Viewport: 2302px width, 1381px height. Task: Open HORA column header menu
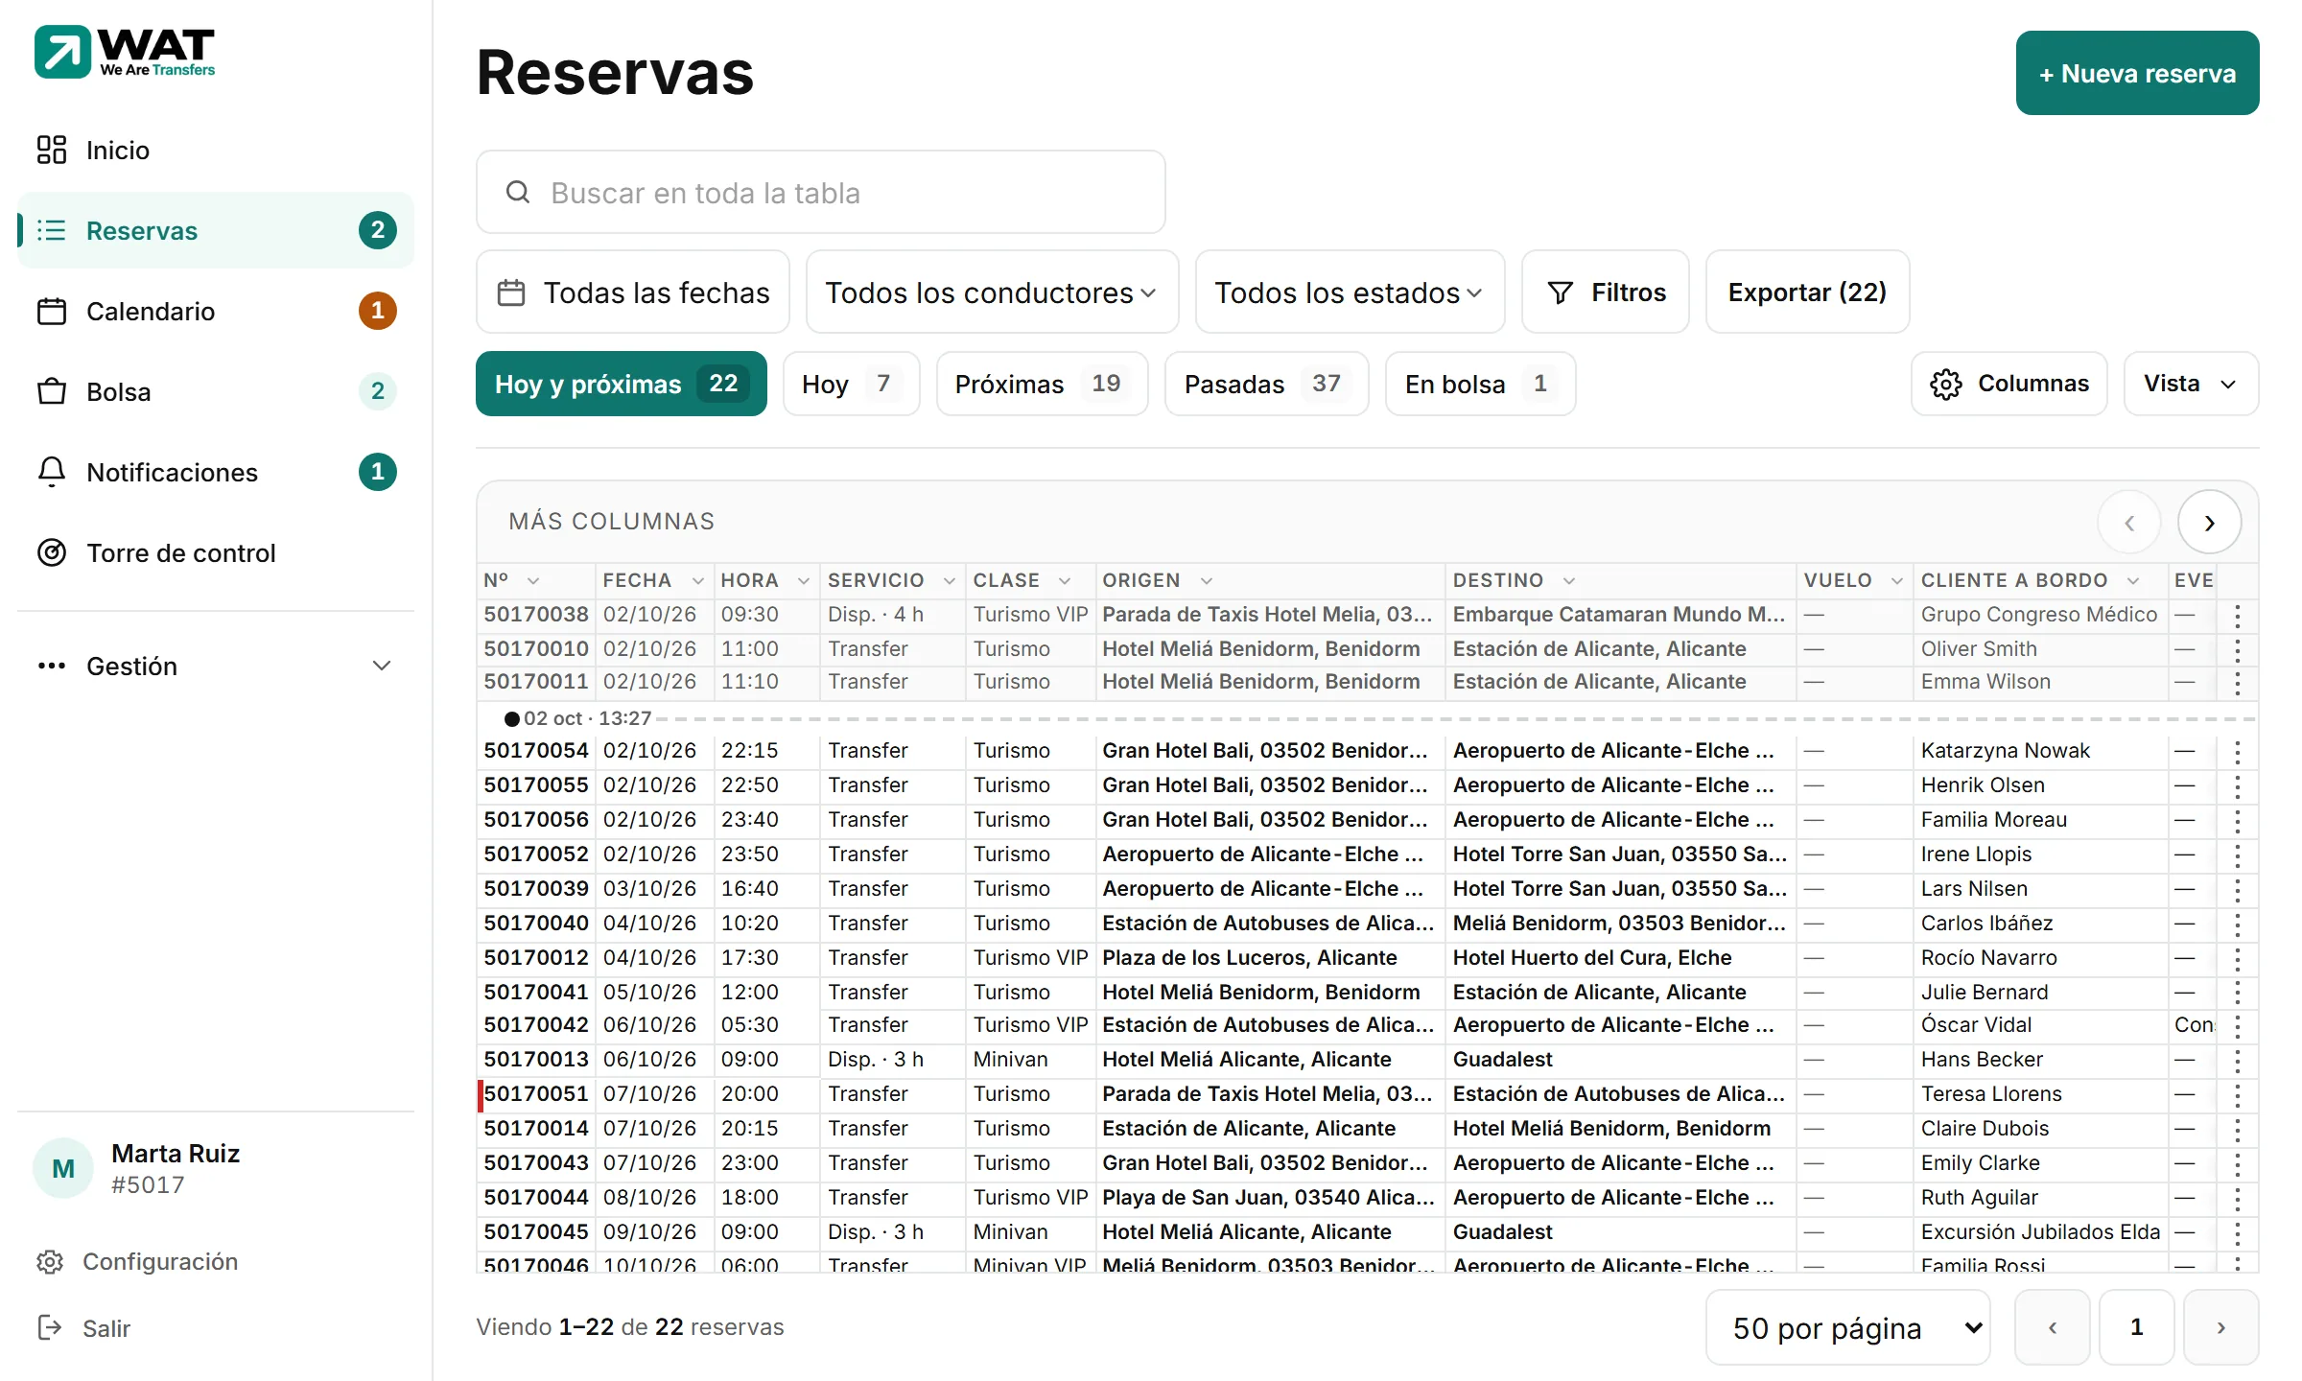(804, 581)
